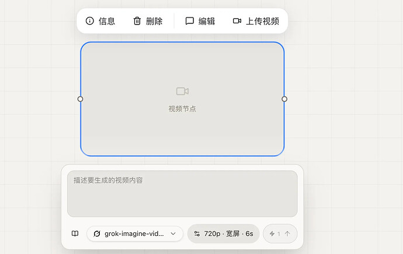Focus the 描述要生成的视频内容 prompt field
The width and height of the screenshot is (403, 254).
(182, 194)
